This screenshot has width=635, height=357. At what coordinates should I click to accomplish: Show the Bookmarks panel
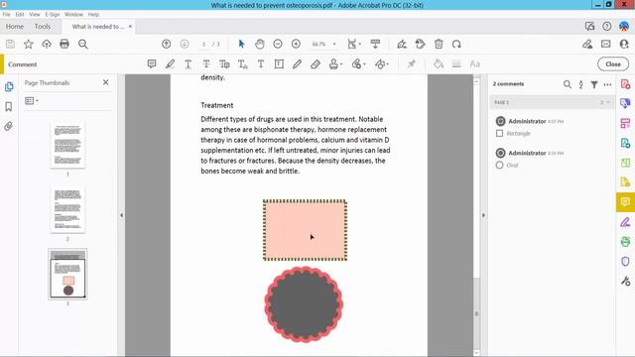point(9,106)
